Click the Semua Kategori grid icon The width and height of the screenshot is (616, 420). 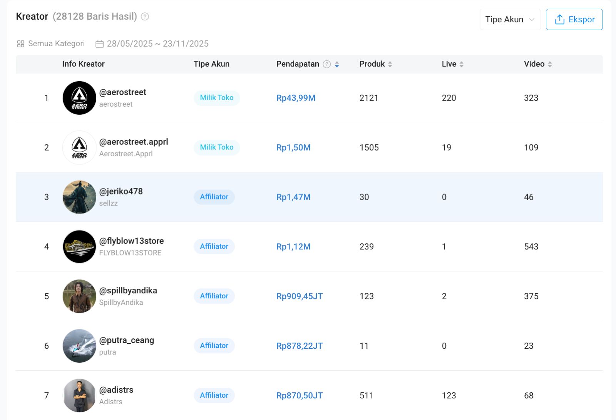(21, 44)
